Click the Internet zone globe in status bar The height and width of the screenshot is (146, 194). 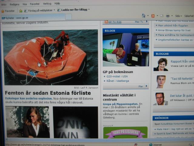pyautogui.click(x=151, y=145)
